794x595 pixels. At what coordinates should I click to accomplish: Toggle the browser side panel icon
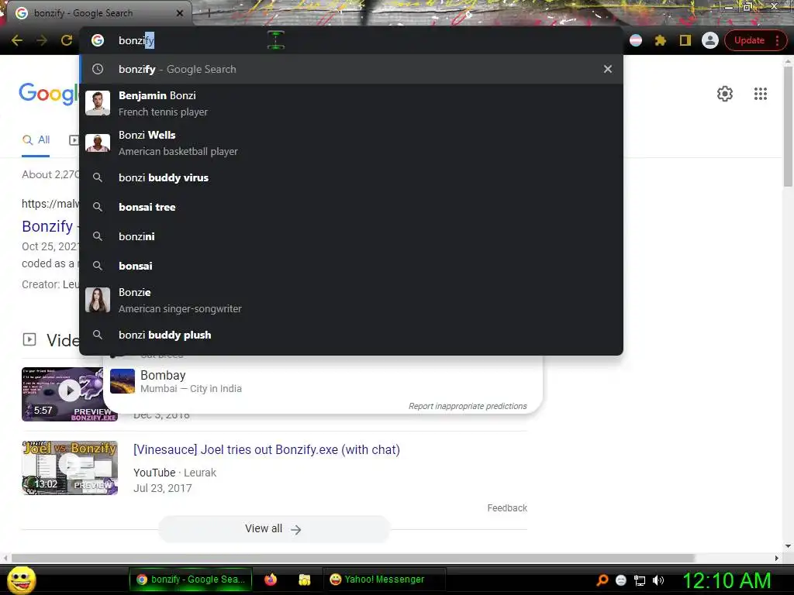pos(685,40)
